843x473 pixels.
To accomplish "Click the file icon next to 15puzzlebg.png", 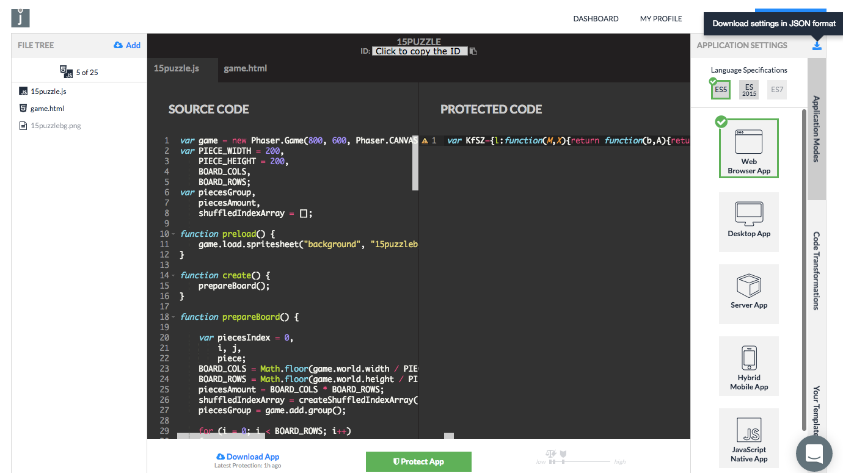I will [23, 126].
